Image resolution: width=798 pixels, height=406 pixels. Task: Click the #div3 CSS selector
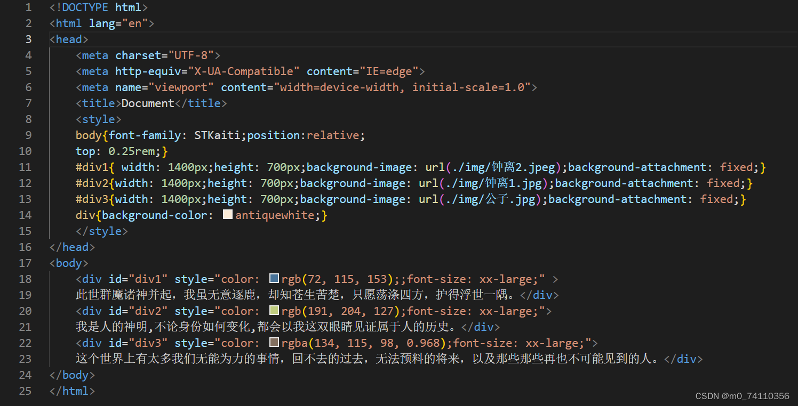click(x=92, y=199)
